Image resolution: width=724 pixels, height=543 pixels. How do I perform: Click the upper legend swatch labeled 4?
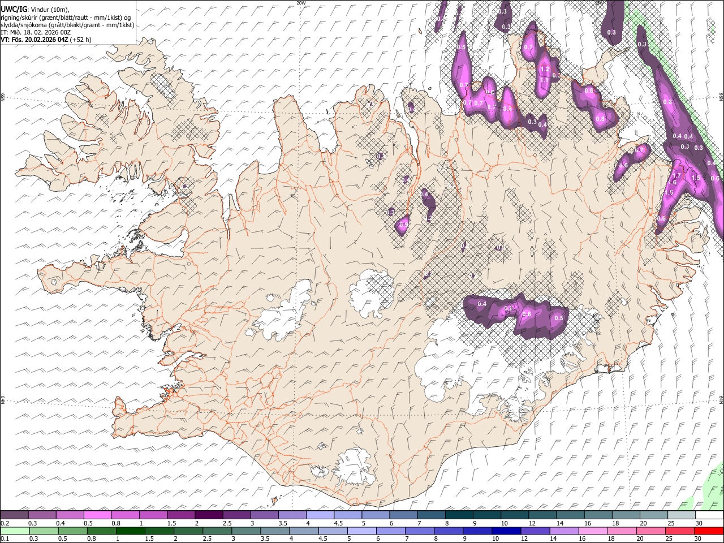[x=320, y=515]
